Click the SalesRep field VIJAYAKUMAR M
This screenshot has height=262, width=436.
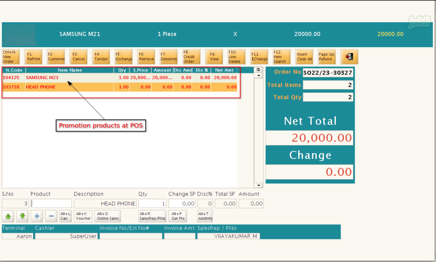(229, 236)
